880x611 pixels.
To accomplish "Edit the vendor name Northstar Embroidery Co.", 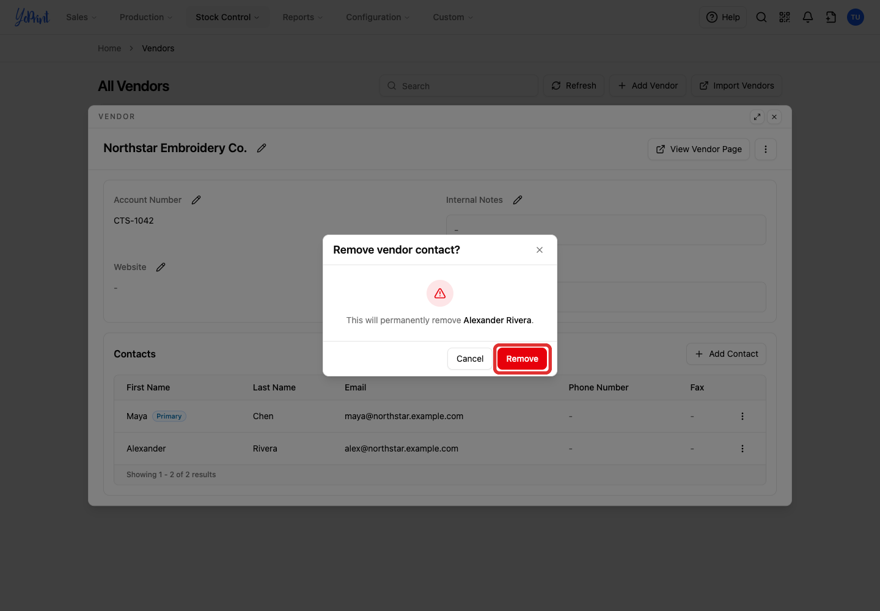I will pos(262,148).
